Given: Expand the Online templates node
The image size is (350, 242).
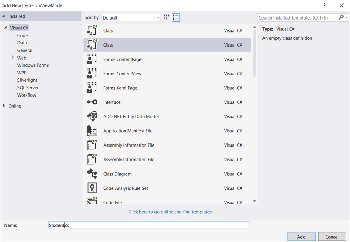Looking at the screenshot, I should (4, 106).
